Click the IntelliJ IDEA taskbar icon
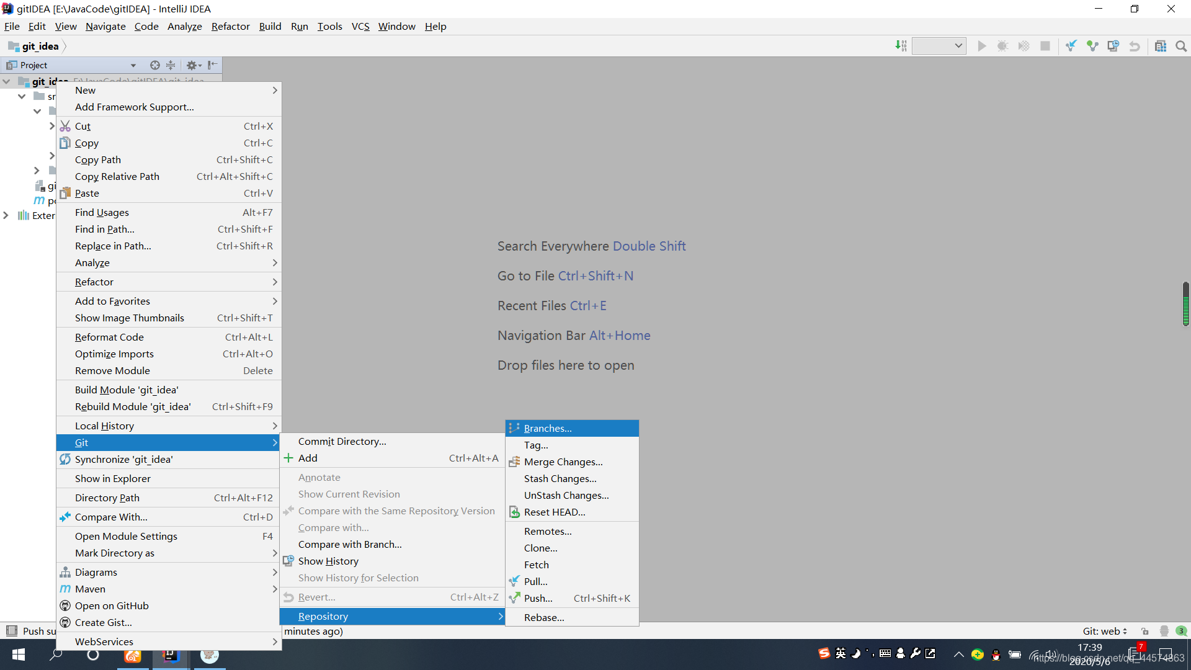Image resolution: width=1191 pixels, height=670 pixels. pos(170,654)
